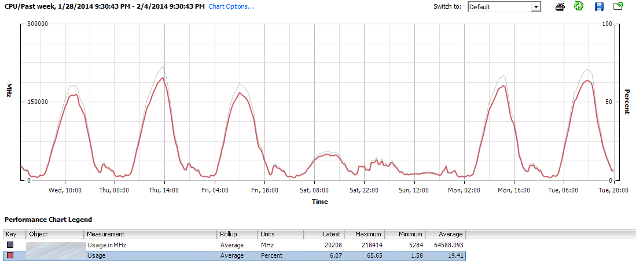Click the MHz units cell
The width and height of the screenshot is (636, 271).
267,245
